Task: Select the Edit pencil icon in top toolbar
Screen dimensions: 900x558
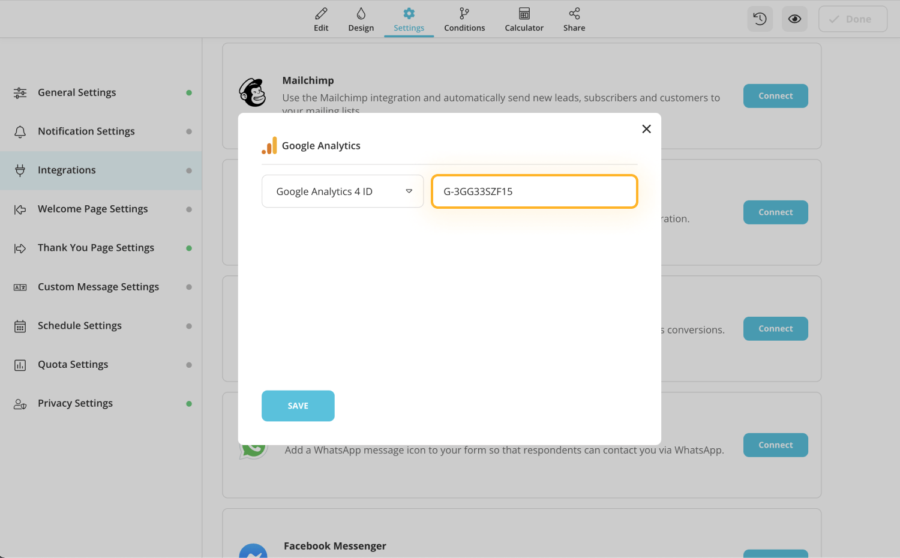Action: click(x=320, y=12)
